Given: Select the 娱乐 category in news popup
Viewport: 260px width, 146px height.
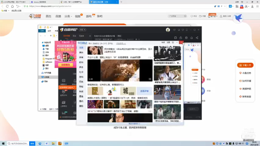Looking at the screenshot, I should pos(81,52).
